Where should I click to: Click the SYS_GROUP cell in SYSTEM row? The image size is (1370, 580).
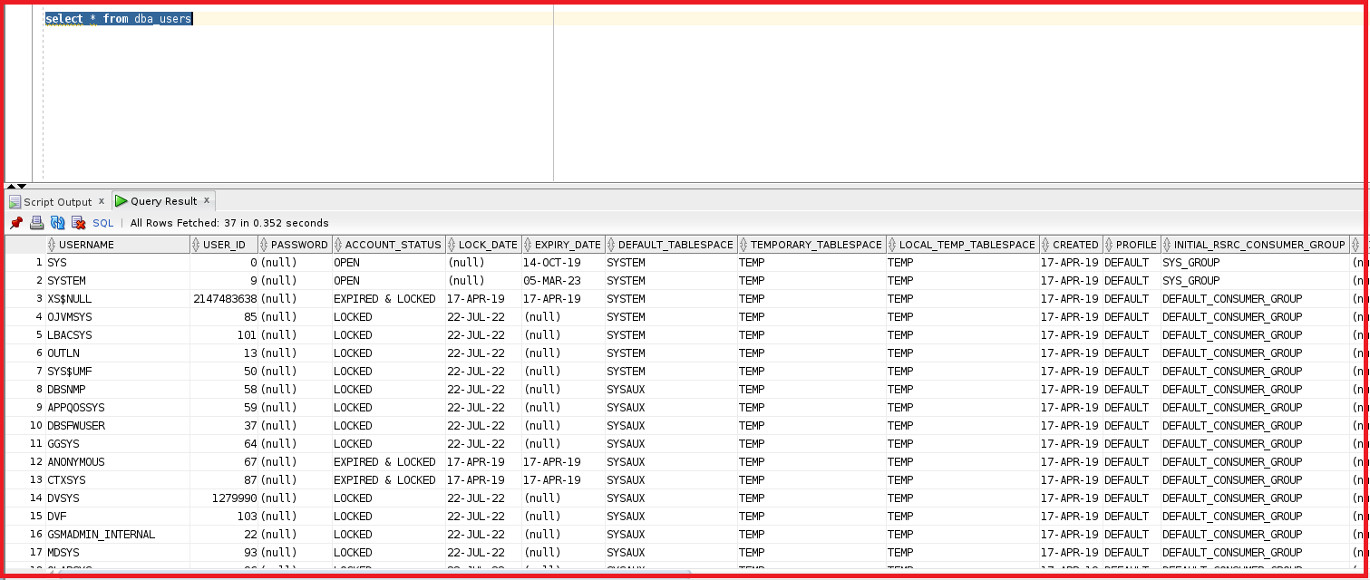(1255, 281)
